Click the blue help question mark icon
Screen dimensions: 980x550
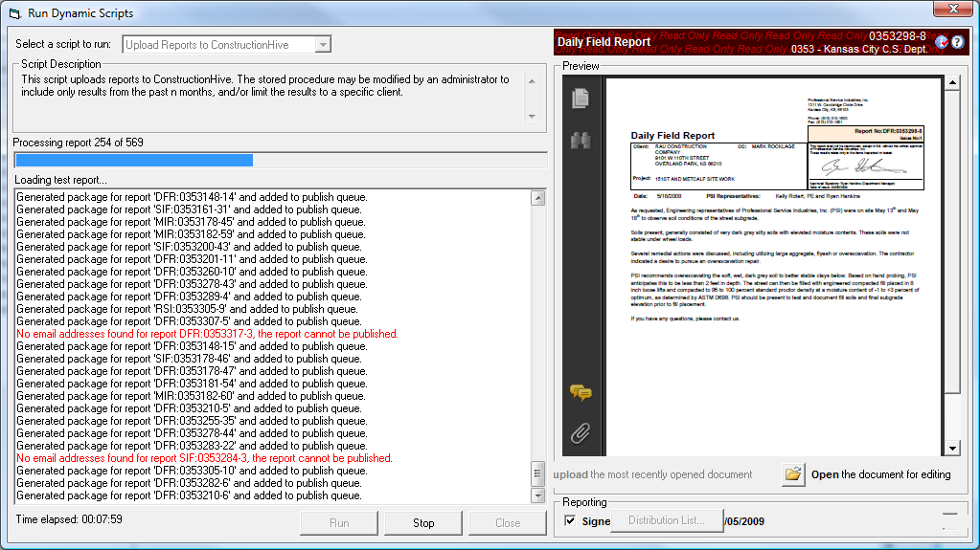click(957, 42)
